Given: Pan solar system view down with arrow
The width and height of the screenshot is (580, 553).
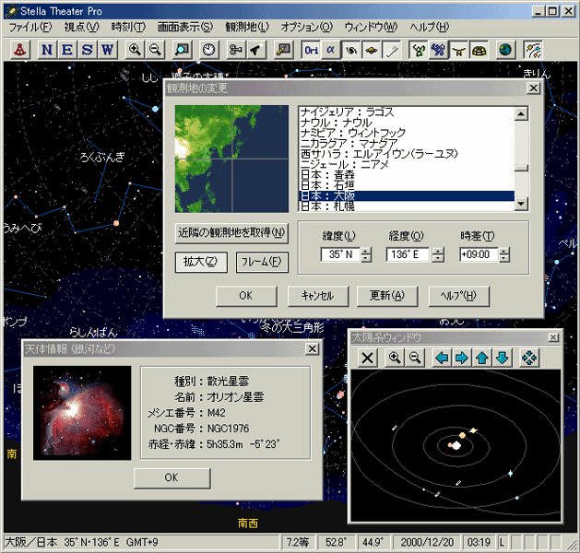Looking at the screenshot, I should (x=502, y=358).
